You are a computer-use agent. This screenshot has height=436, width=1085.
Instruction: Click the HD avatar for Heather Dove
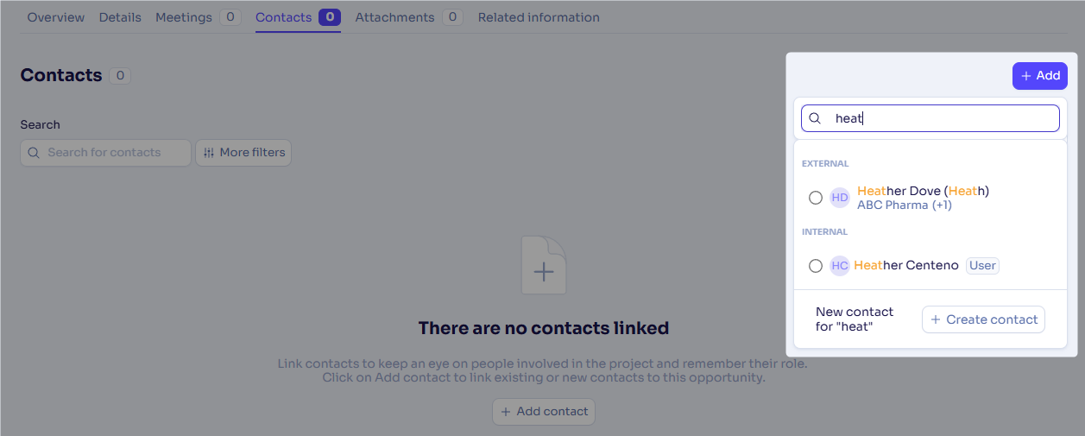pos(840,198)
